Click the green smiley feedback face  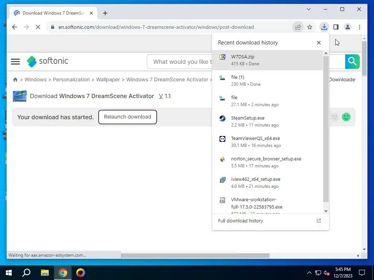tap(346, 117)
